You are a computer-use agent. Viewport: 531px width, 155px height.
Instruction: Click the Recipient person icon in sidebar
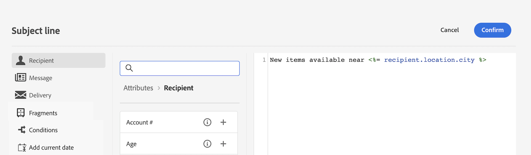(x=20, y=60)
